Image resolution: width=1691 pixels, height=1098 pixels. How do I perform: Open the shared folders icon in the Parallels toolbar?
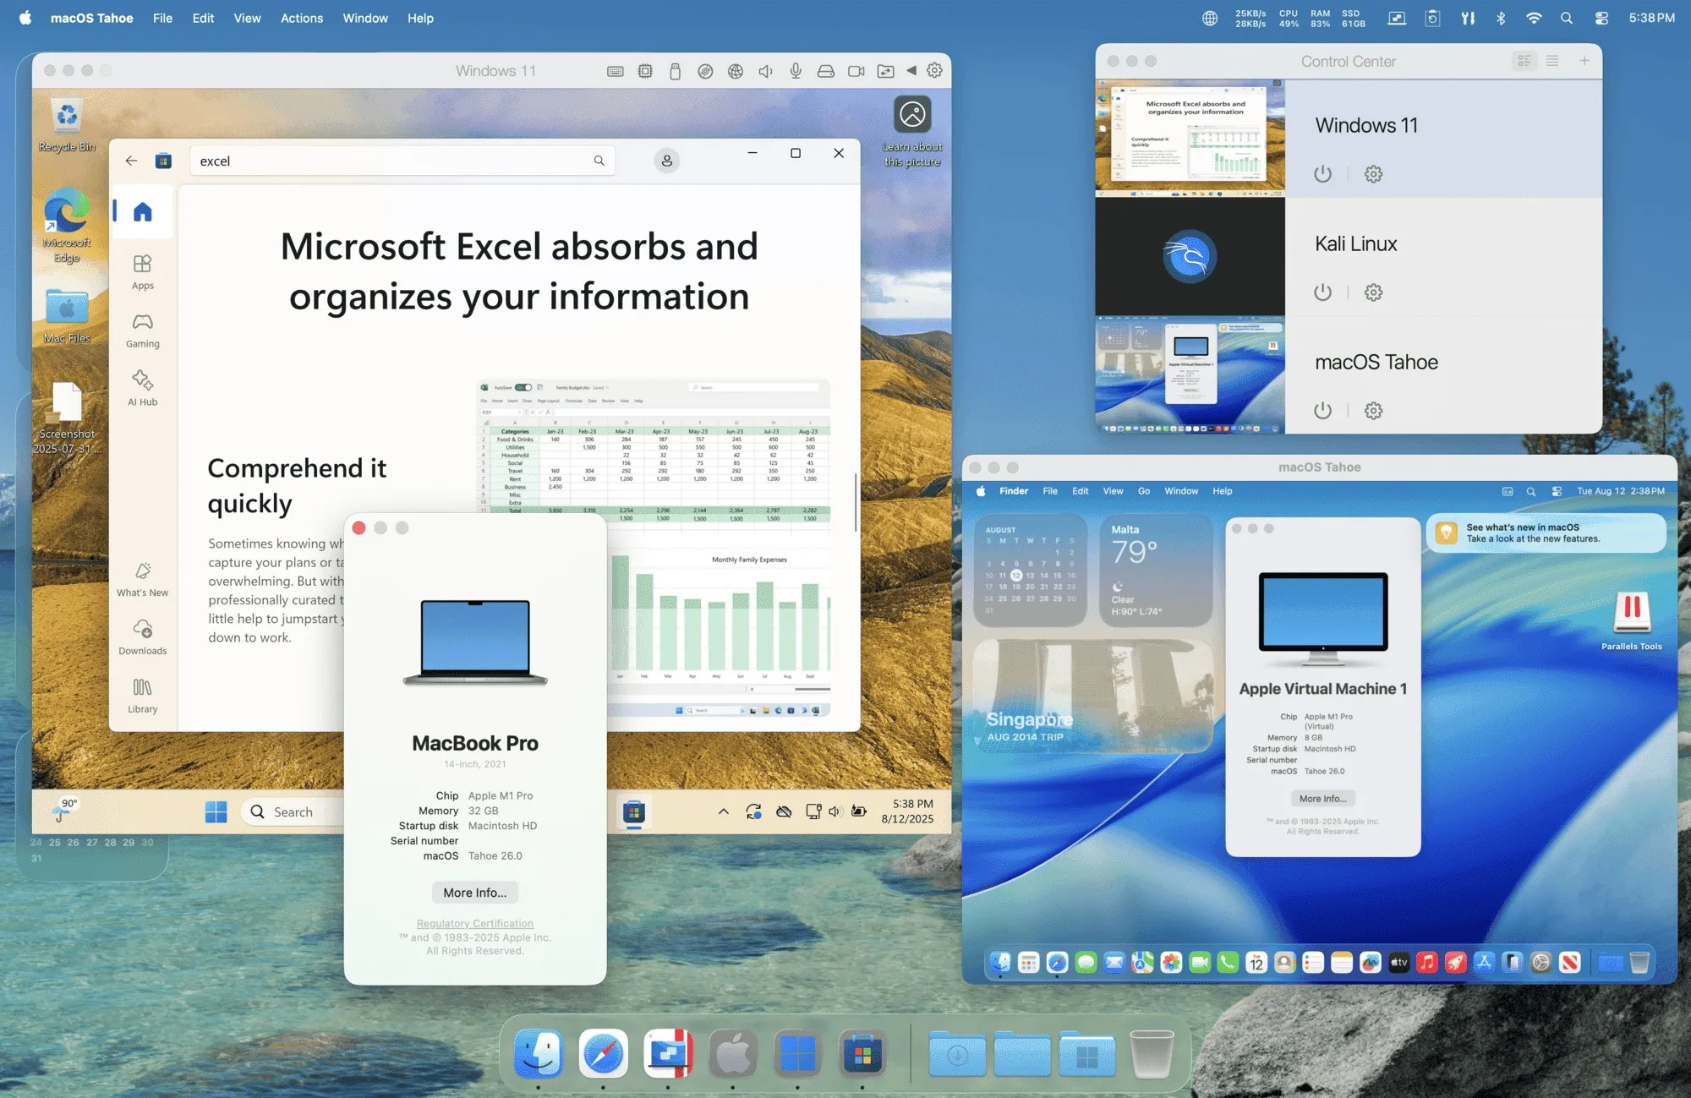[x=886, y=70]
